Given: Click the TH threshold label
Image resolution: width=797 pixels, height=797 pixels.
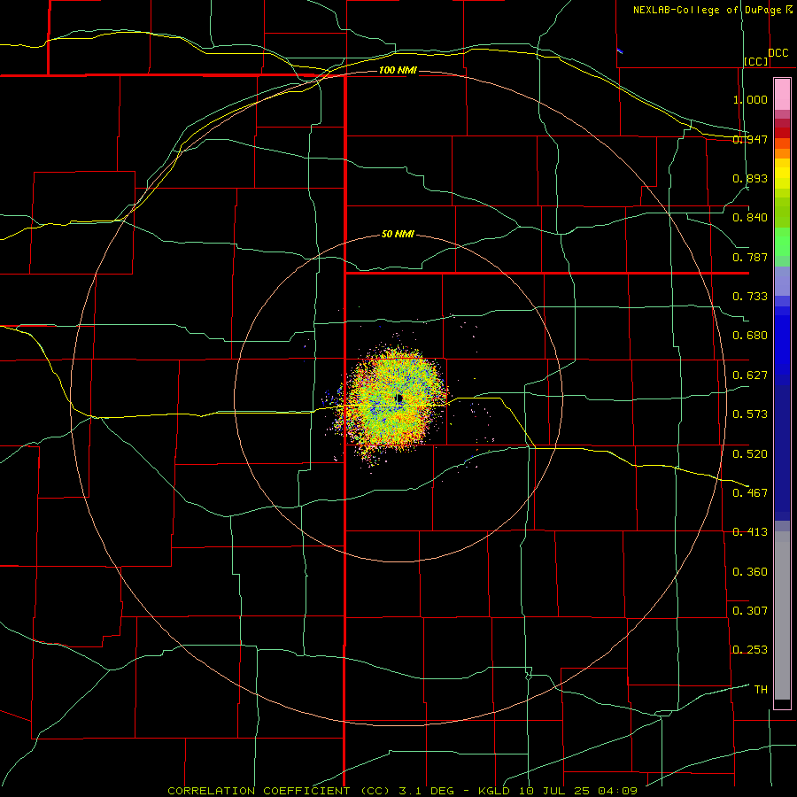Looking at the screenshot, I should [761, 690].
